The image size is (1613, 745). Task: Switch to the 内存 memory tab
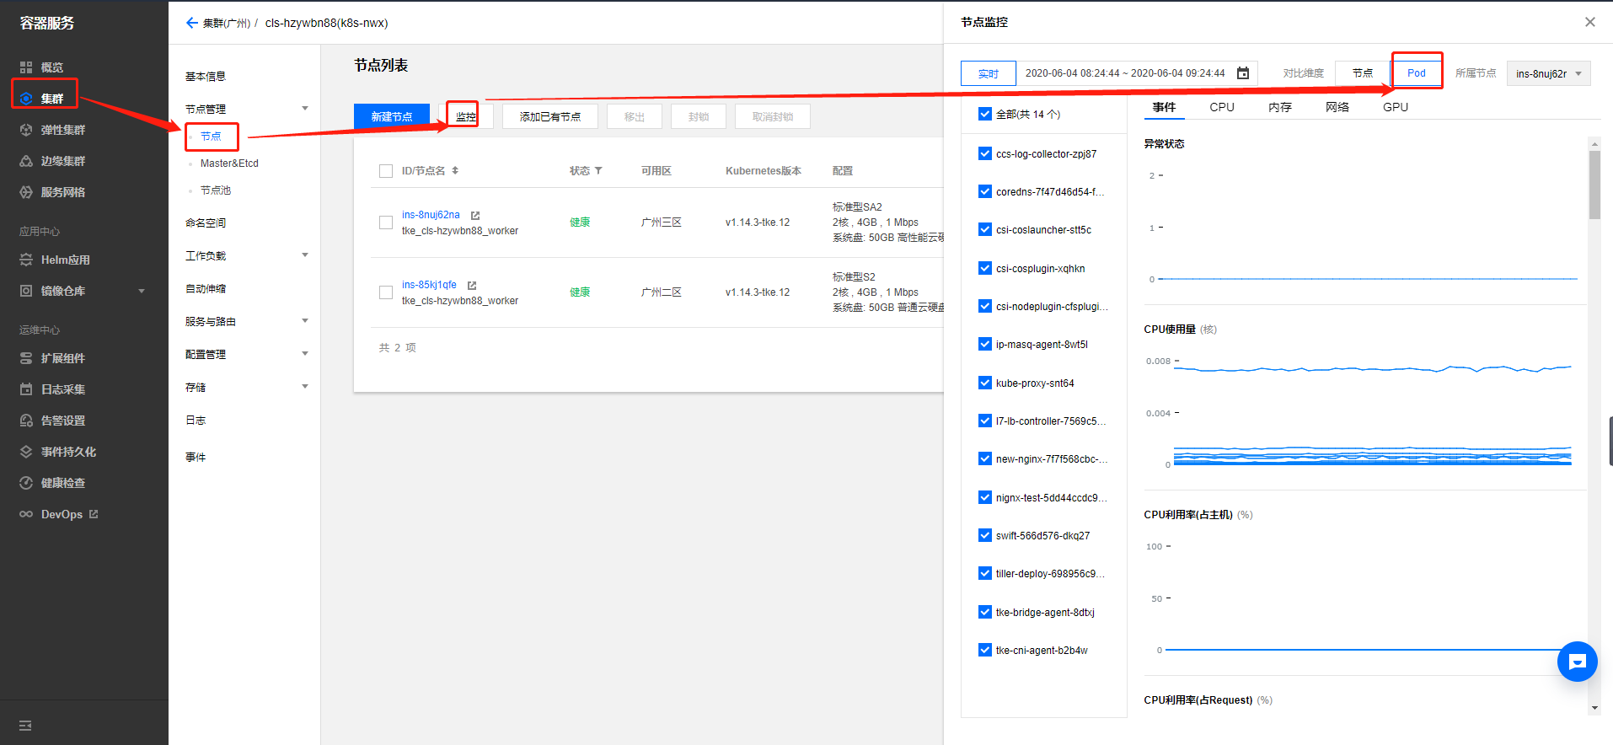(1280, 107)
